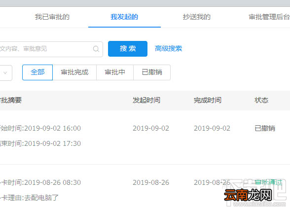Viewport: 290px width, 209px height.
Task: Click 发起时间 cell 2019-09-02
Action: [x=151, y=128]
